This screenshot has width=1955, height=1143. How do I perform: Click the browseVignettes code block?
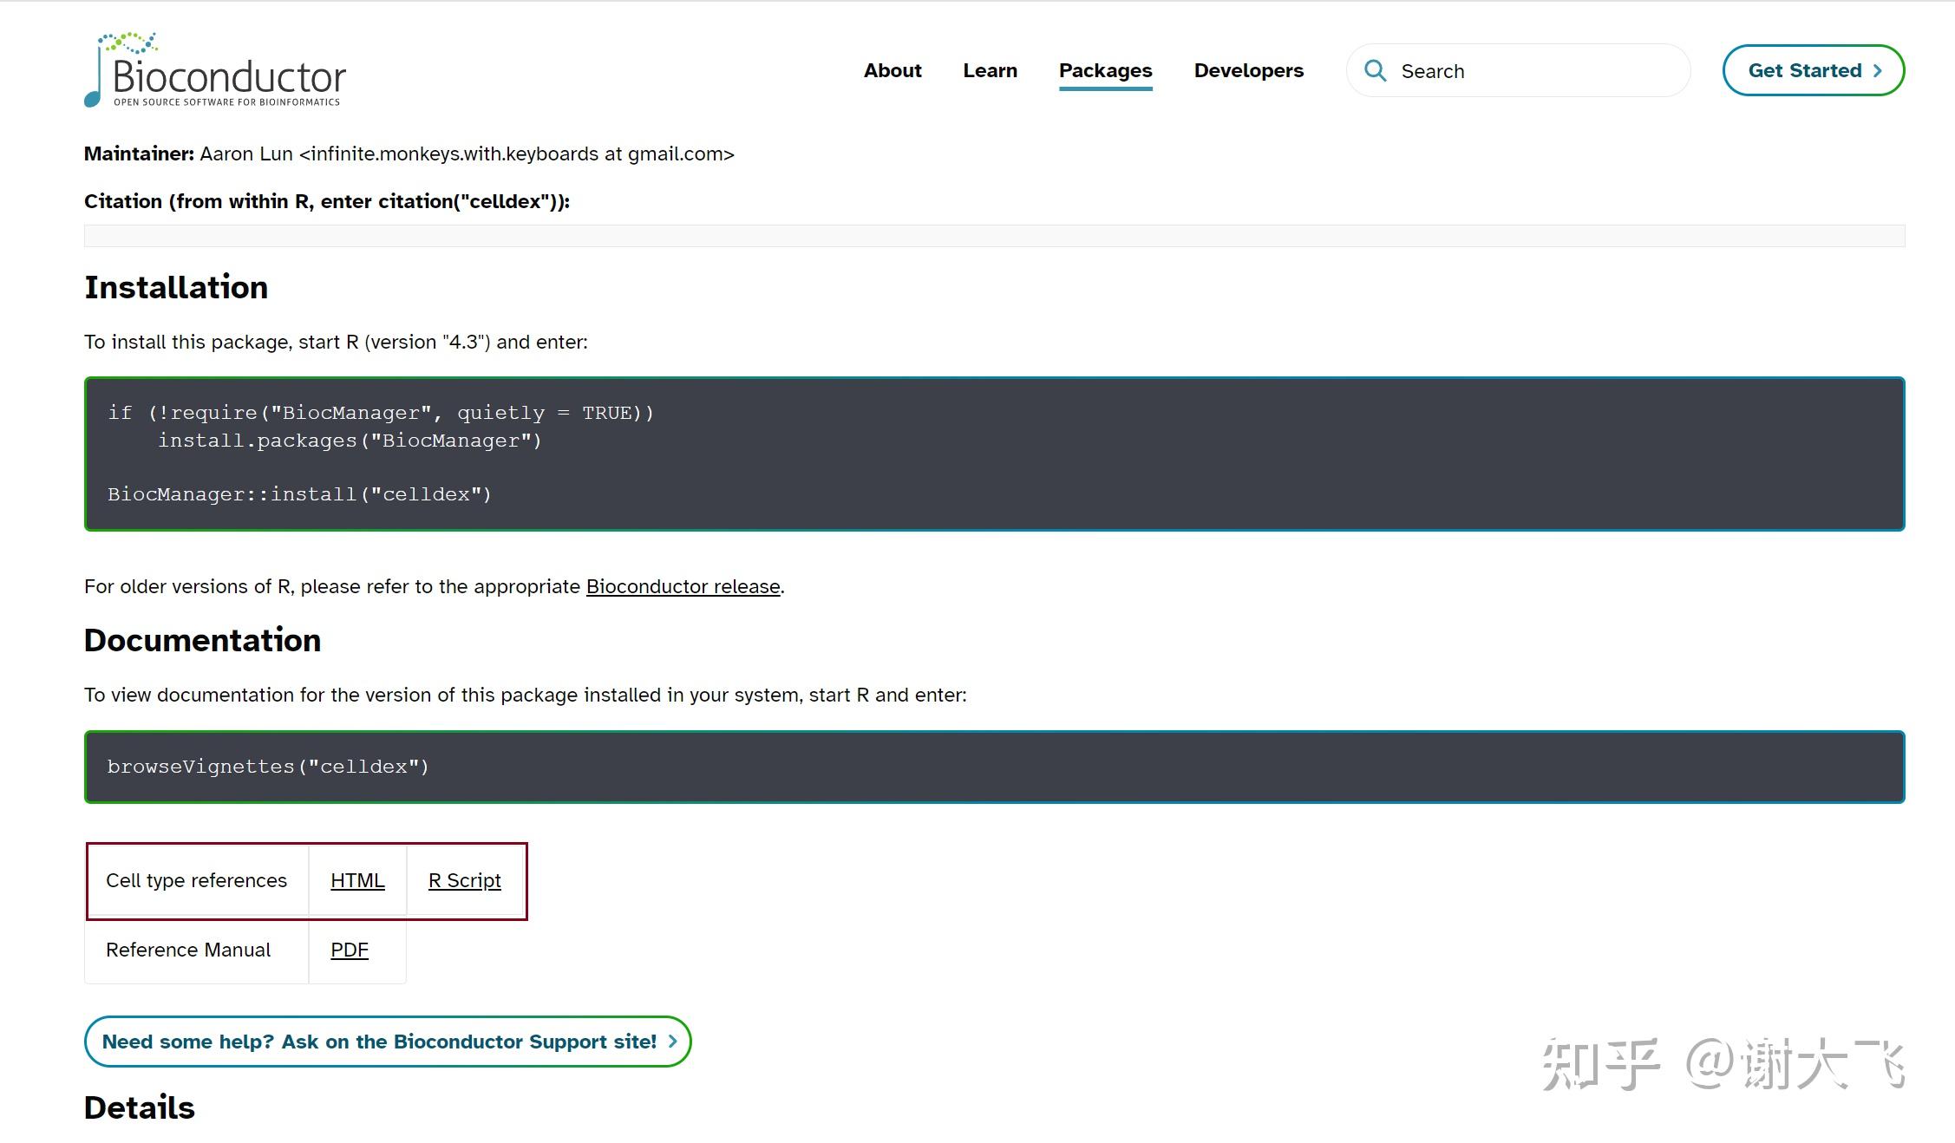pyautogui.click(x=994, y=767)
